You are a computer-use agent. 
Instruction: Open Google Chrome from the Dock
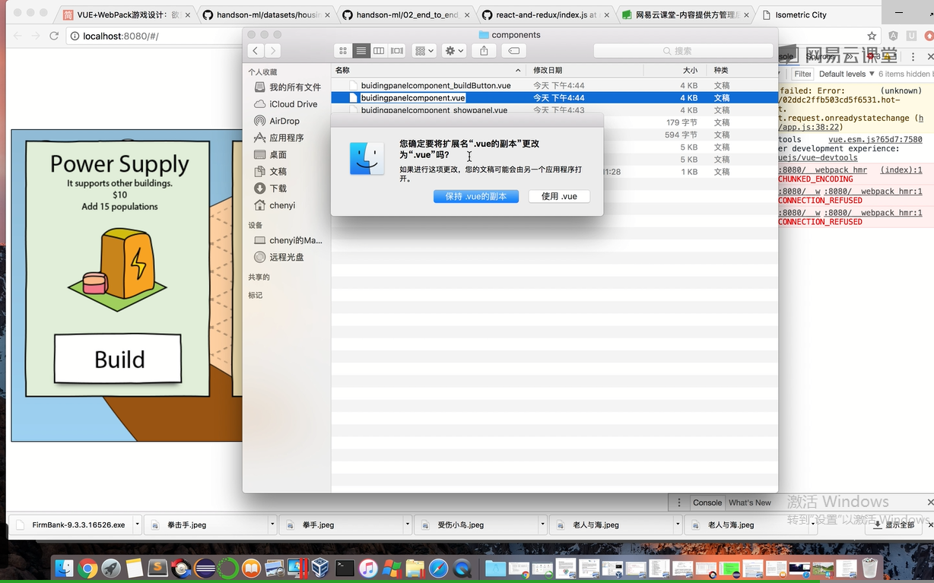click(87, 568)
